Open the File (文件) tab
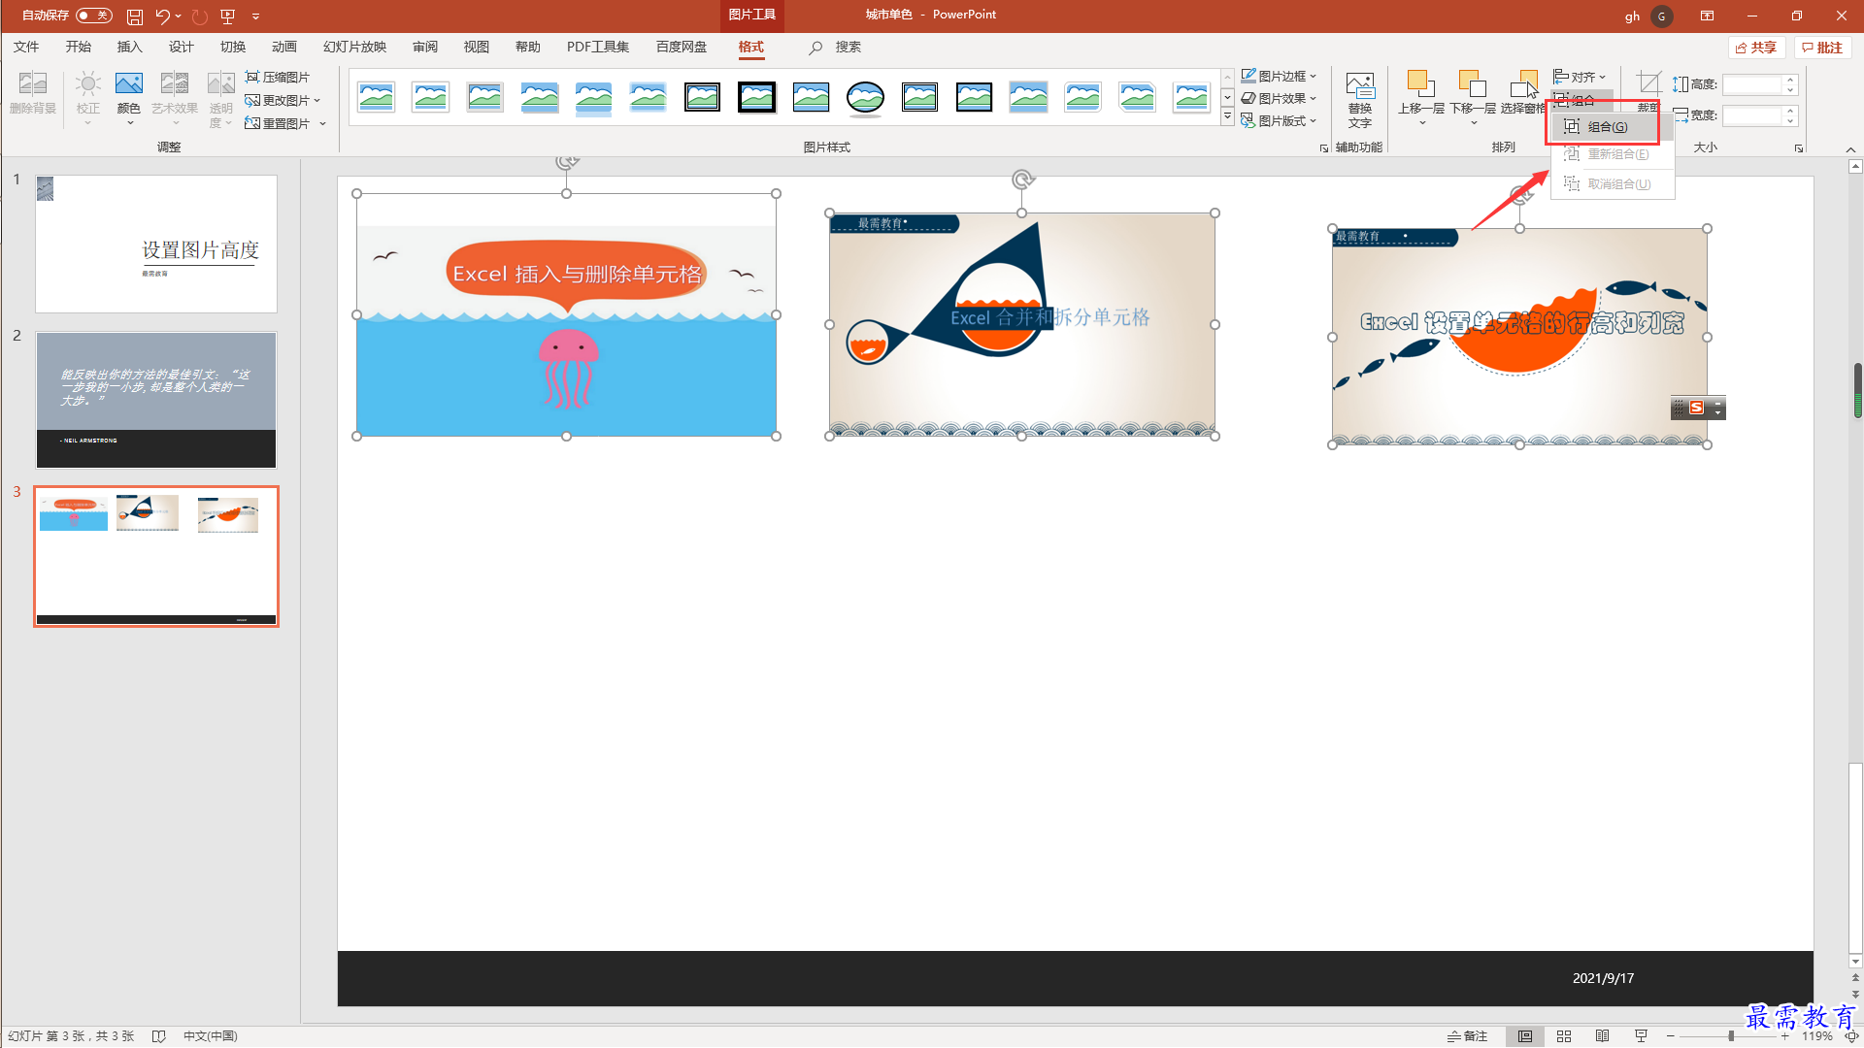Viewport: 1864px width, 1048px height. pos(26,48)
